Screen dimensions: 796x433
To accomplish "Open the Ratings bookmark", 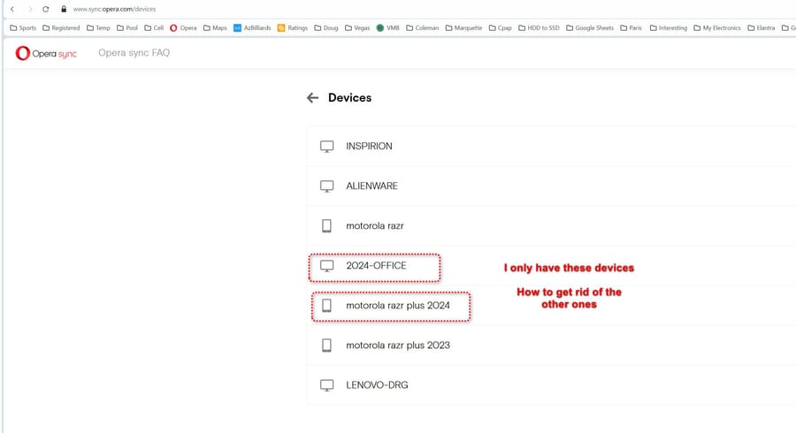I will (x=293, y=28).
